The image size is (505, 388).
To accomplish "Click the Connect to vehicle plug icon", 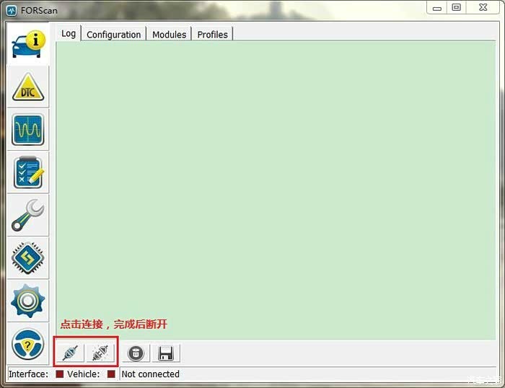I will (70, 353).
